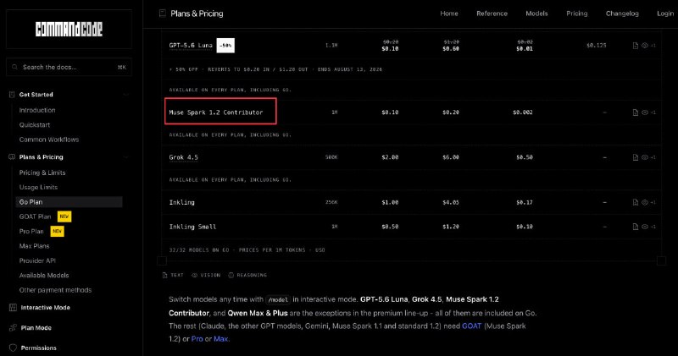Click the vision eye icon in Inkling Small row

click(x=645, y=227)
